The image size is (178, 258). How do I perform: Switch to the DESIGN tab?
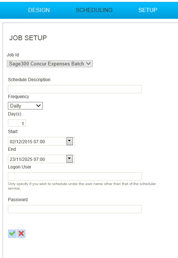point(39,10)
